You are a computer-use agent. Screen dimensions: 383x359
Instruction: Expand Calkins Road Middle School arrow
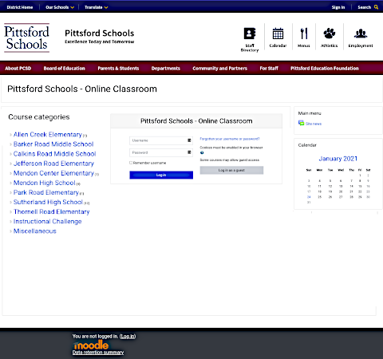10,154
